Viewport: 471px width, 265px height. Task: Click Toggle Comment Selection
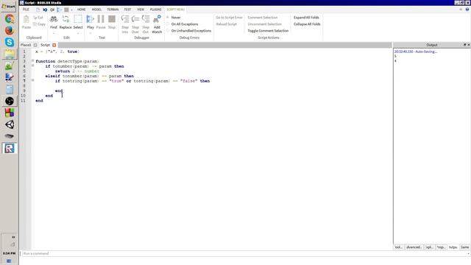coord(268,31)
